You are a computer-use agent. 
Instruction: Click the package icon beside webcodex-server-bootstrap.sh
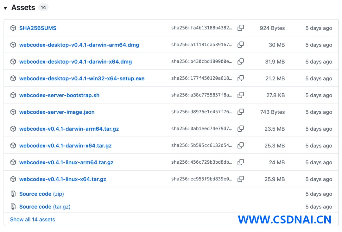click(13, 95)
